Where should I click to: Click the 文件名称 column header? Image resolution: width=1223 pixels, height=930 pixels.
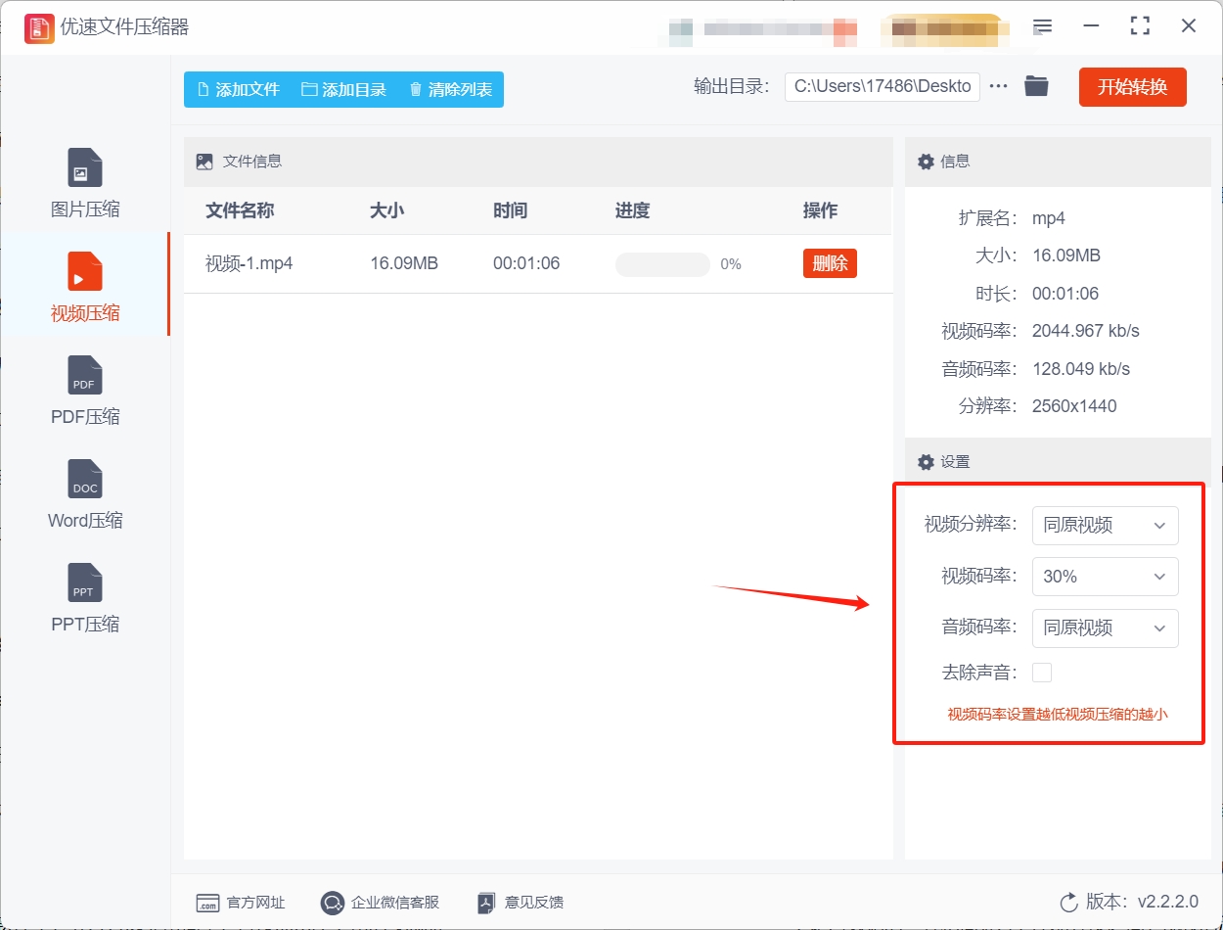point(240,210)
